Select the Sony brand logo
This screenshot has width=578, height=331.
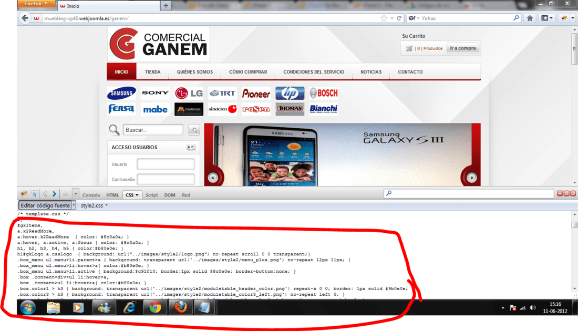(x=155, y=93)
